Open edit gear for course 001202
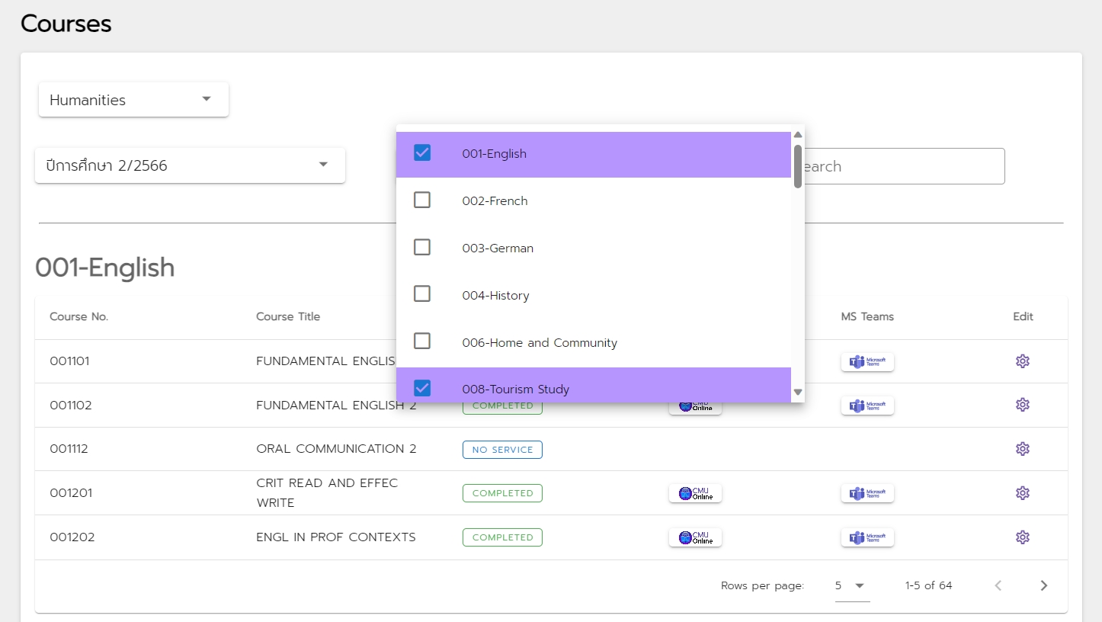This screenshot has height=622, width=1102. 1022,537
